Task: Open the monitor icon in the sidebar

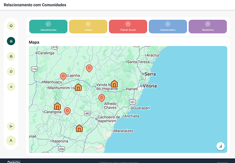Action: point(11,26)
